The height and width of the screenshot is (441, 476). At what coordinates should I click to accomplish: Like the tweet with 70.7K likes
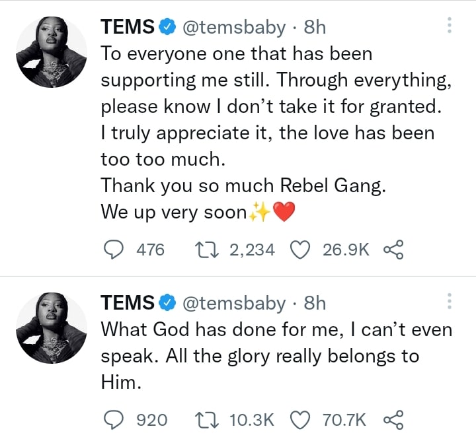(x=300, y=420)
